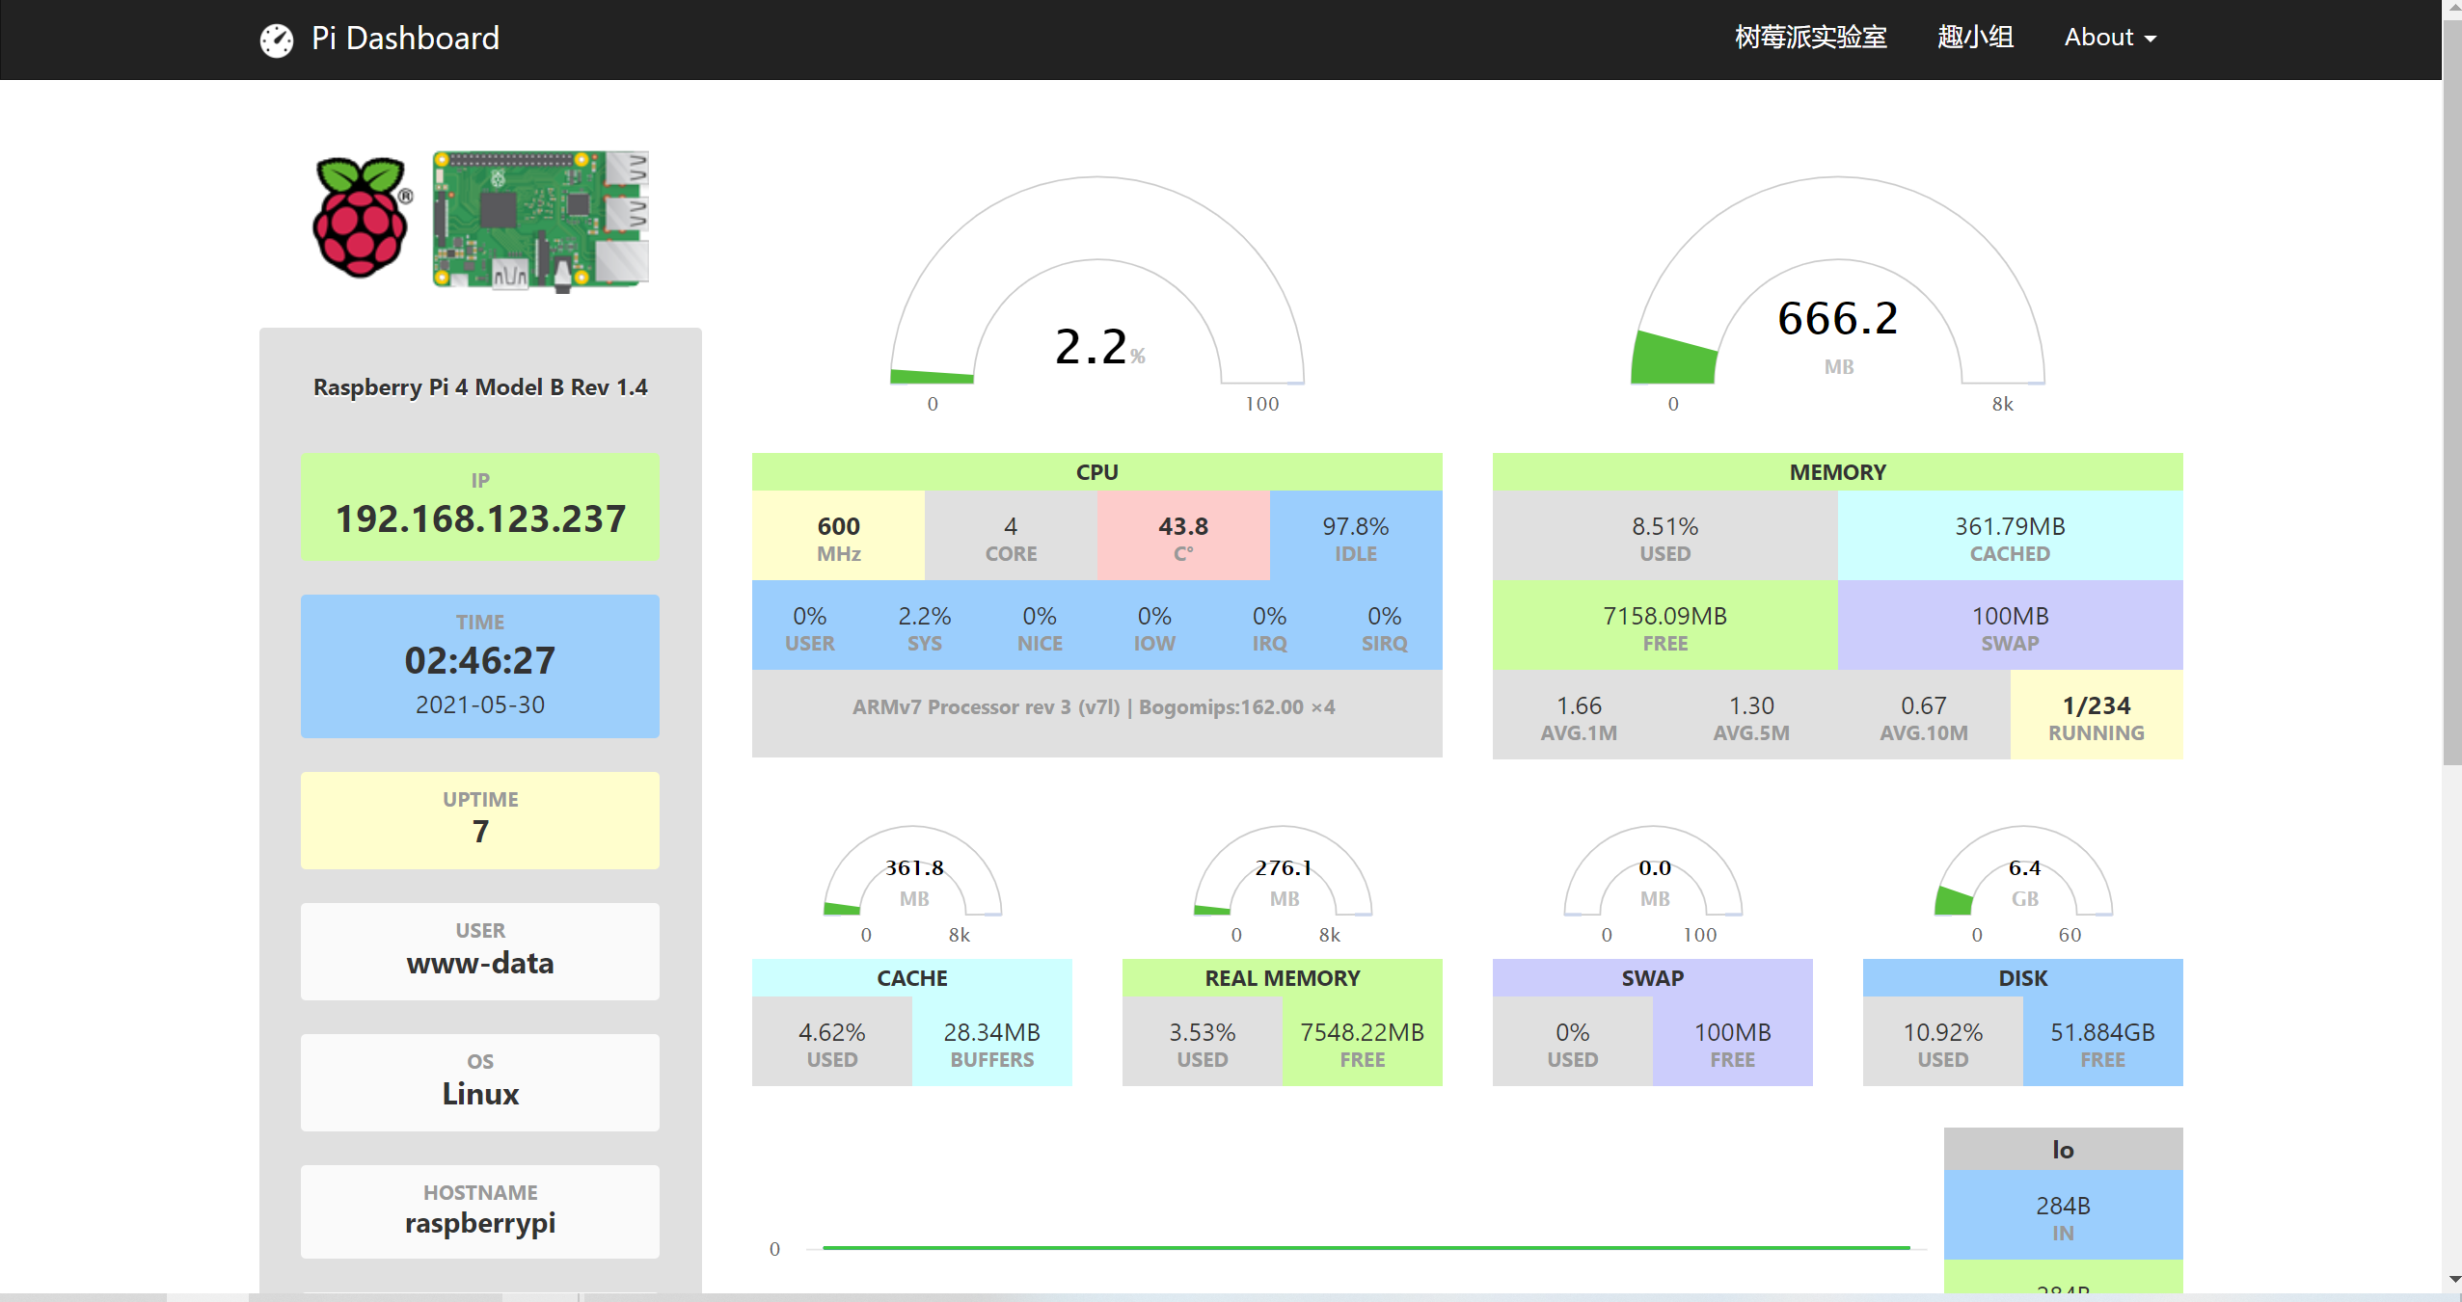
Task: Click the 树莓派实验室 navigation link
Action: point(1811,37)
